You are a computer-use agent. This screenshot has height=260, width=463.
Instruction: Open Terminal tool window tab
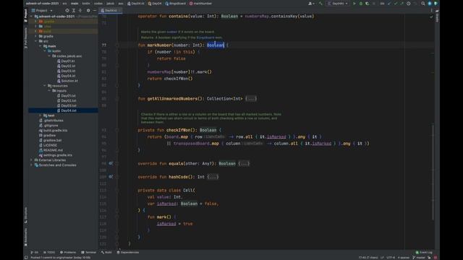(88, 252)
